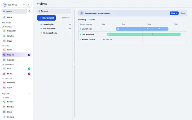Click the 0/1 count beside Half marathon list item

[x=70, y=29]
